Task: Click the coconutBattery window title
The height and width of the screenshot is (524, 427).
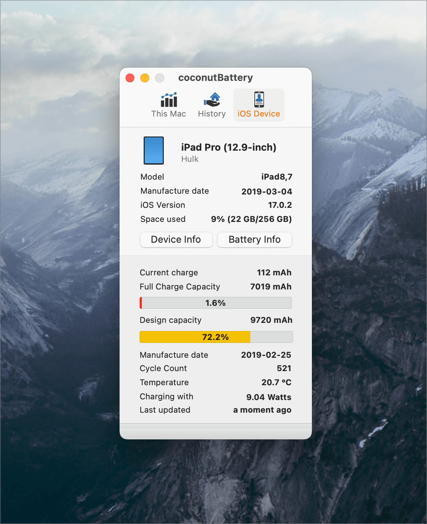Action: click(216, 78)
